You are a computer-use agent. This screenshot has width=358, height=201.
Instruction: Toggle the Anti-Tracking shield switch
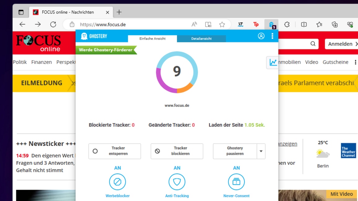pyautogui.click(x=177, y=182)
